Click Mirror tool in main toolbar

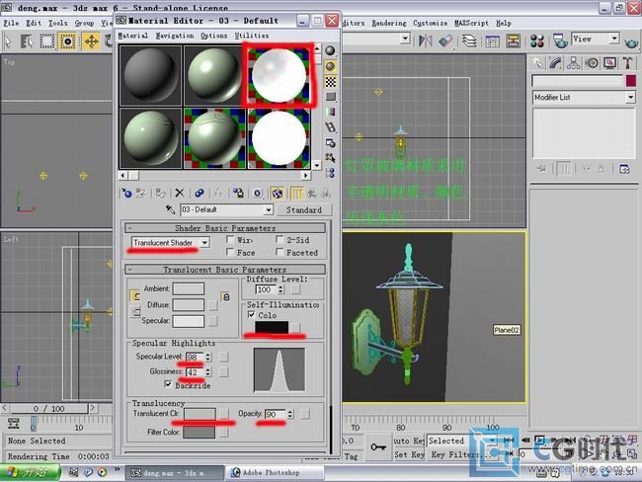tap(426, 40)
